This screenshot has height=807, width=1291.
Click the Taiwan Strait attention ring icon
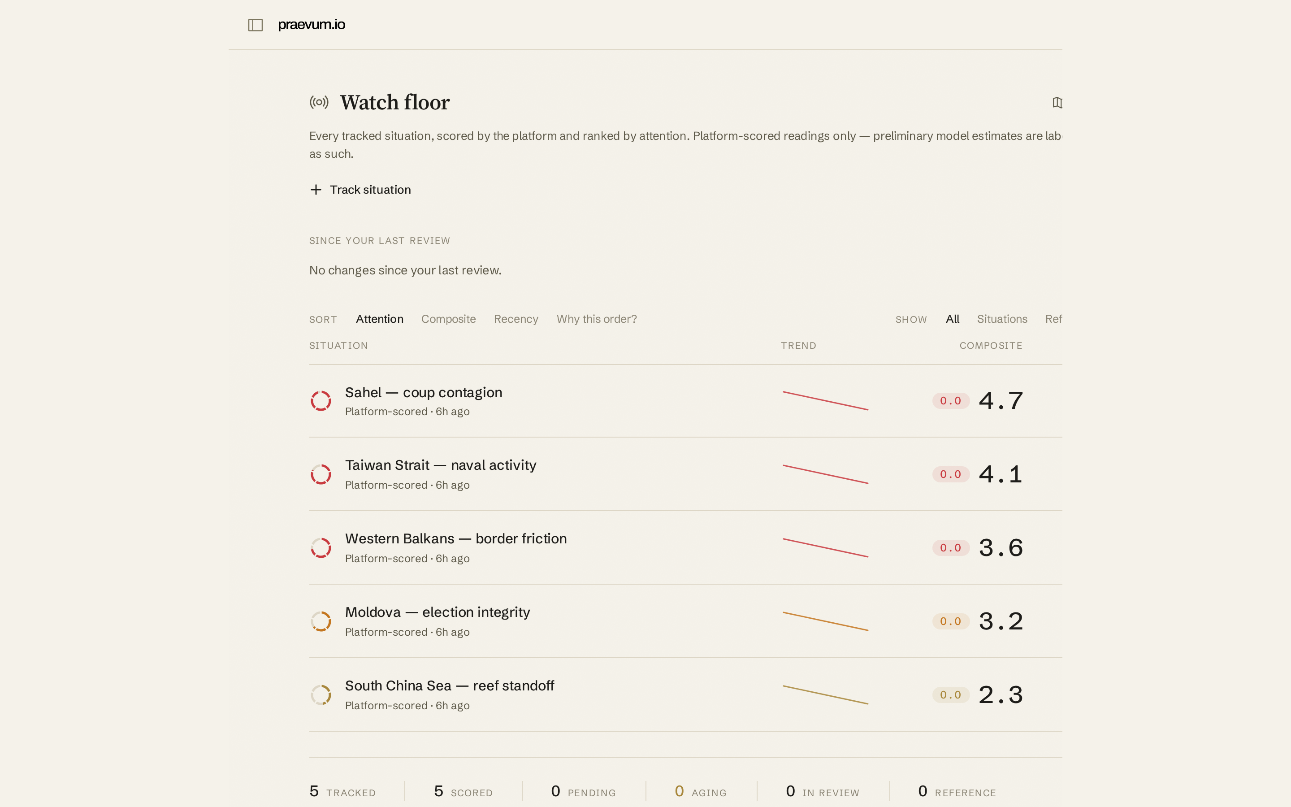tap(321, 474)
